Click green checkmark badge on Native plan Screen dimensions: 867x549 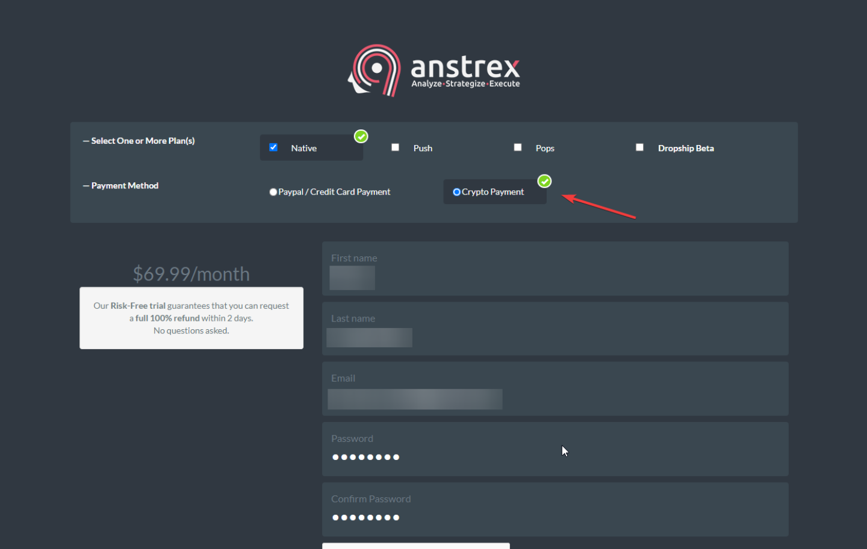click(x=361, y=137)
